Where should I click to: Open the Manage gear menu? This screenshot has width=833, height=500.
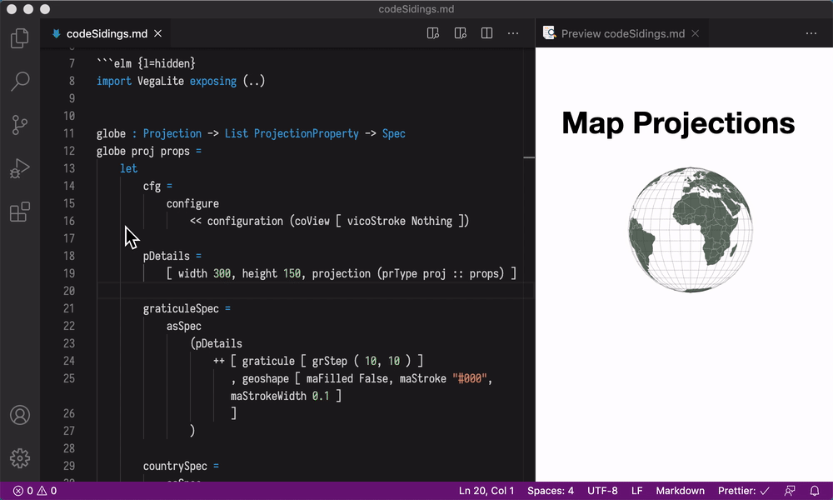coord(20,458)
